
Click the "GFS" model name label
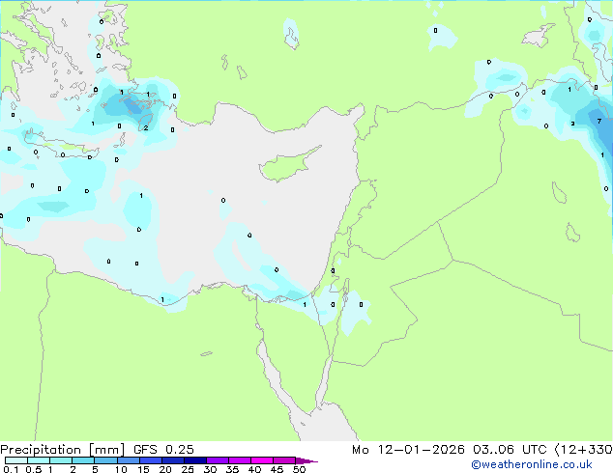[x=145, y=450]
